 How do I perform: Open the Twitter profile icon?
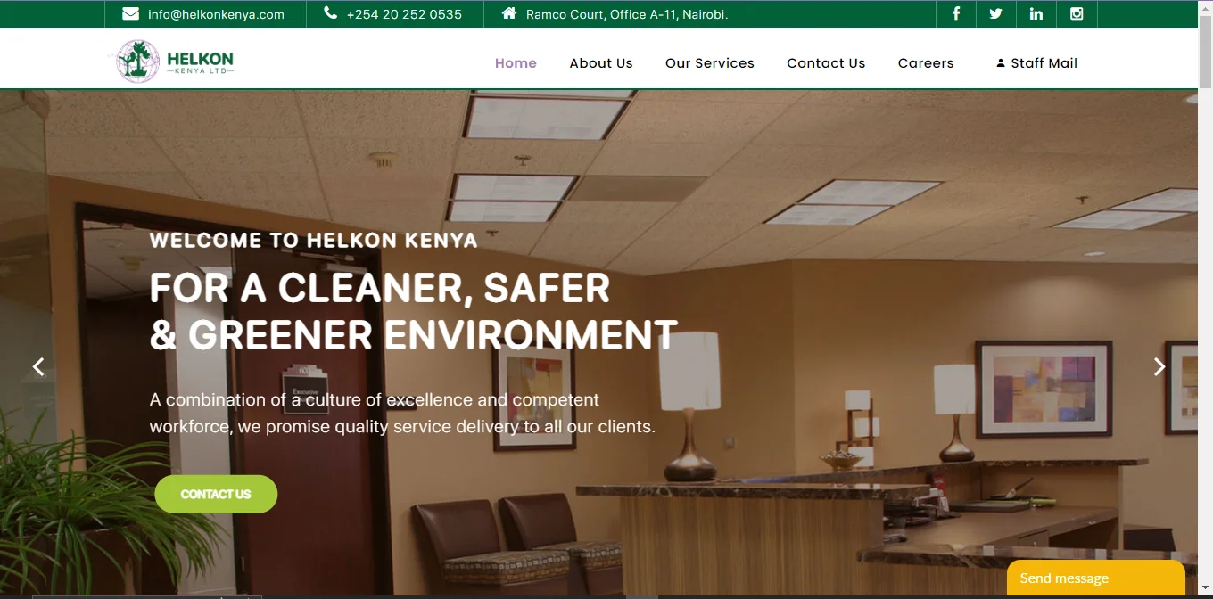(x=995, y=13)
